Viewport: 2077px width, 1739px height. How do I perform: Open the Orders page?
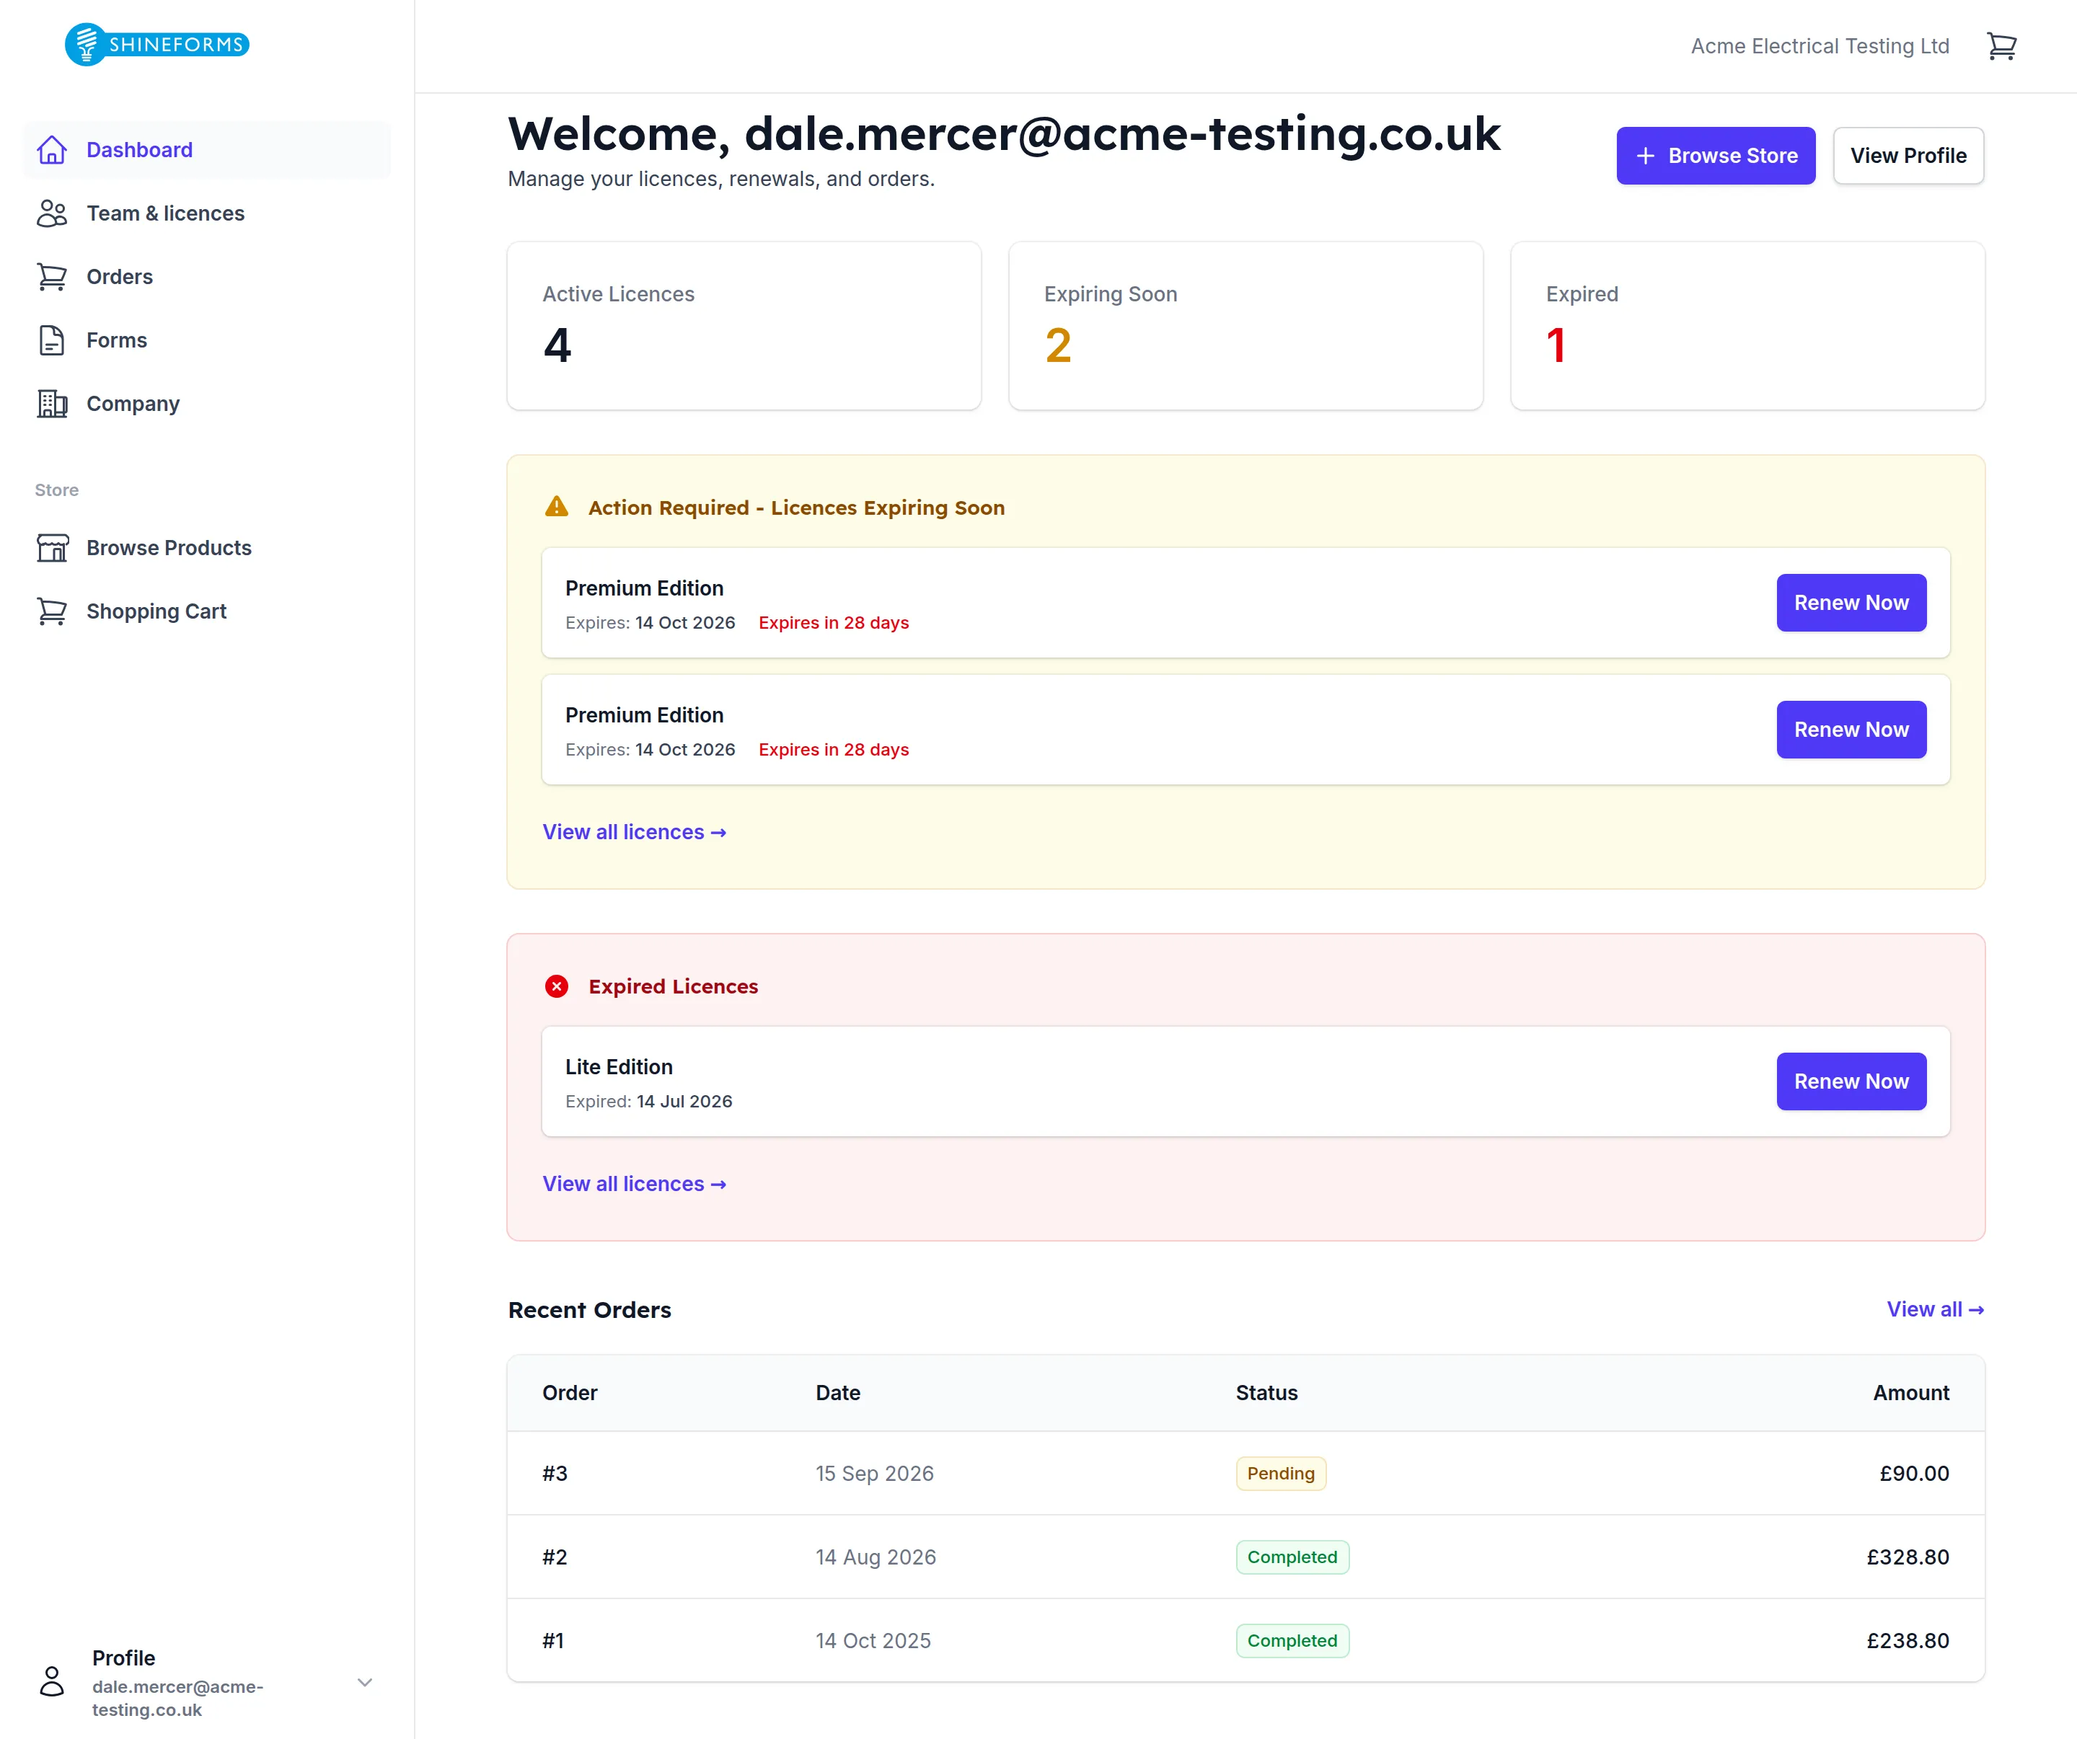tap(207, 277)
